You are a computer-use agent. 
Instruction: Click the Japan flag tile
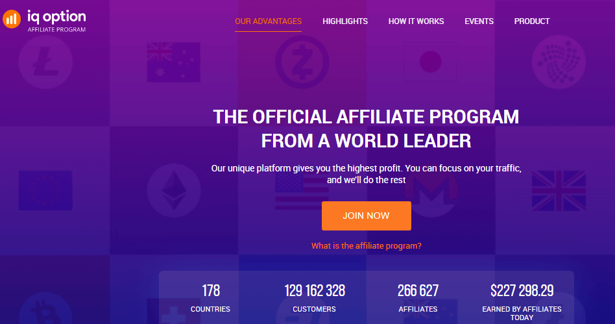coord(431,62)
